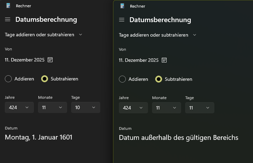This screenshot has height=163, width=253.
Task: Expand the Tage dropdown showing 11 in right window
Action: [200, 108]
